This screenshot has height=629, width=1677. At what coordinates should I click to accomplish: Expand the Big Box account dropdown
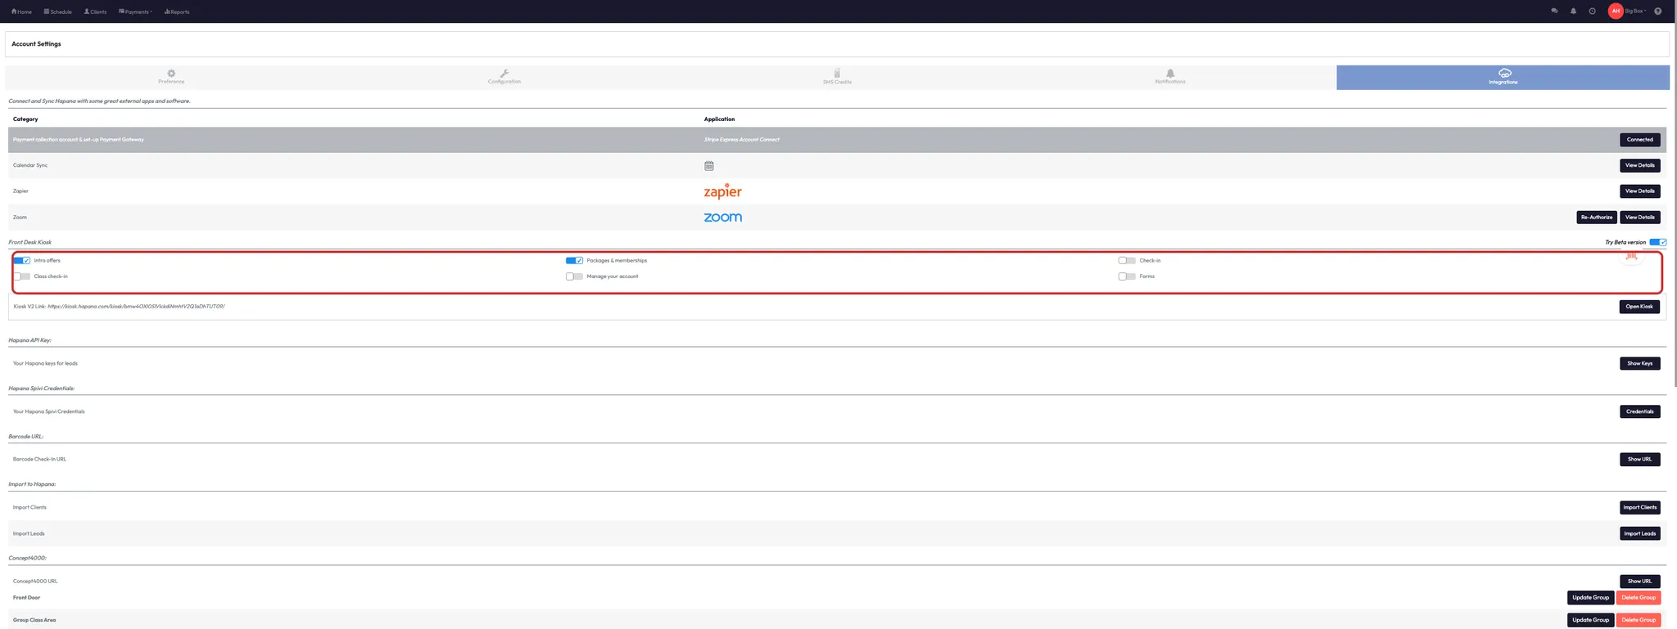coord(1635,11)
